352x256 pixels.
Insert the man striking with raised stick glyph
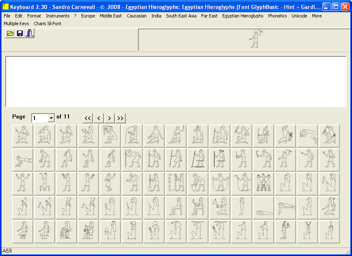click(285, 160)
